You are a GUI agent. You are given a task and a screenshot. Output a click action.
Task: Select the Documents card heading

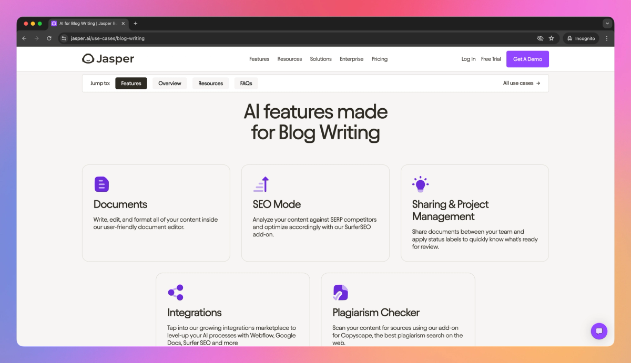(x=120, y=204)
